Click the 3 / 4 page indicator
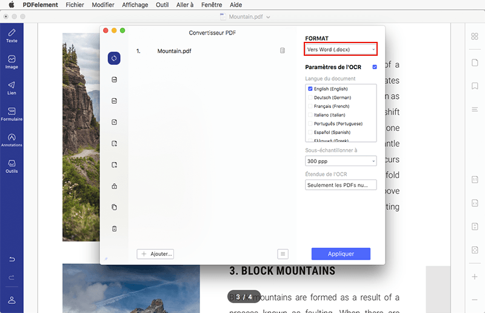This screenshot has width=485, height=313. (x=244, y=297)
